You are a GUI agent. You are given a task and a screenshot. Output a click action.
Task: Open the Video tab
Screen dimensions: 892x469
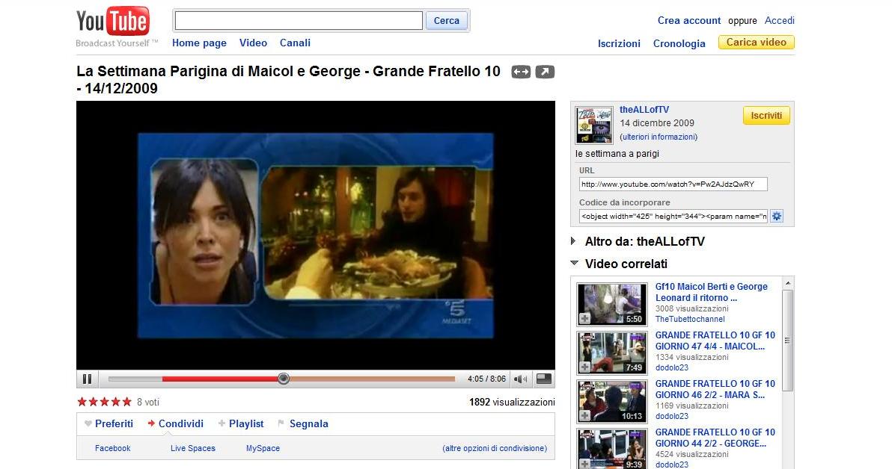click(x=253, y=43)
